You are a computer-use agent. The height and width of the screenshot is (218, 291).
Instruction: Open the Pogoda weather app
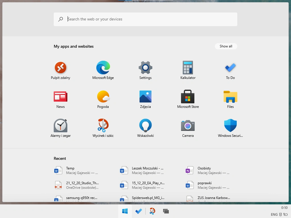tap(103, 100)
